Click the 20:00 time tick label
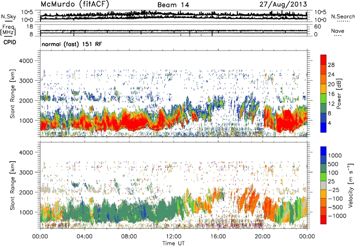 pyautogui.click(x=262, y=237)
